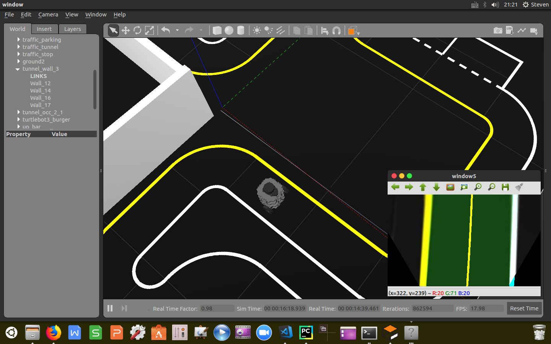Select the Wall_17 link
551x344 pixels.
click(40, 105)
